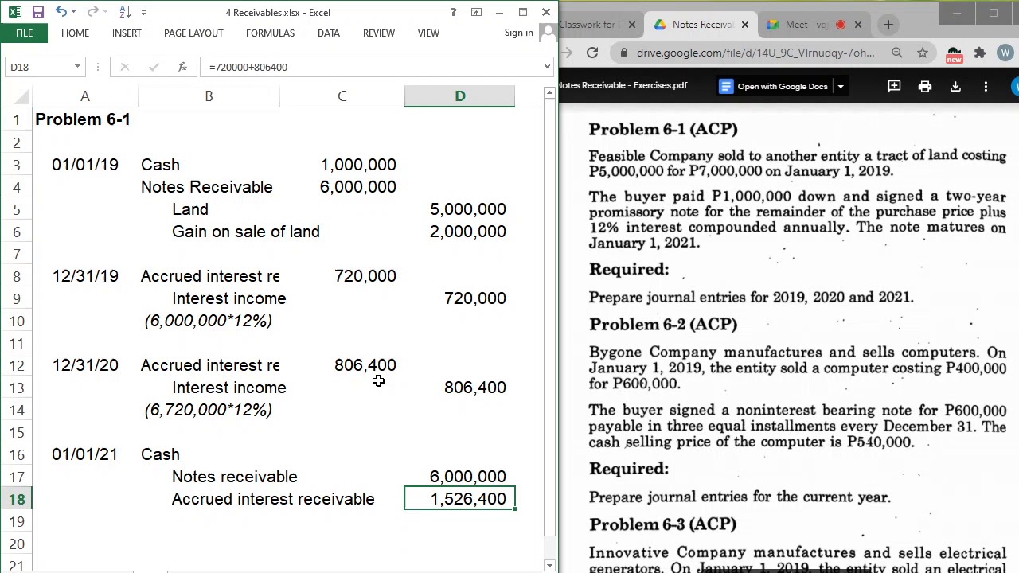Close the Notes Receivable tab
This screenshot has height=573, width=1019.
coord(745,25)
